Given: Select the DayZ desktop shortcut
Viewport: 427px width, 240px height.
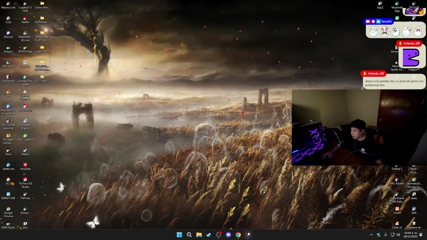Looking at the screenshot, I should 380,5.
